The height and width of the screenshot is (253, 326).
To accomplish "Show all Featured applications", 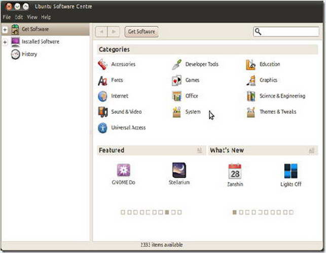I will pos(199,150).
